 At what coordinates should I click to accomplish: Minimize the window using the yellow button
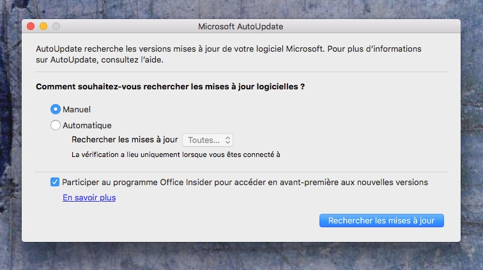click(x=43, y=26)
